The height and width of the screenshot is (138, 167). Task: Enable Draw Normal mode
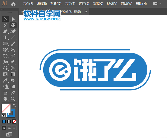4,128
